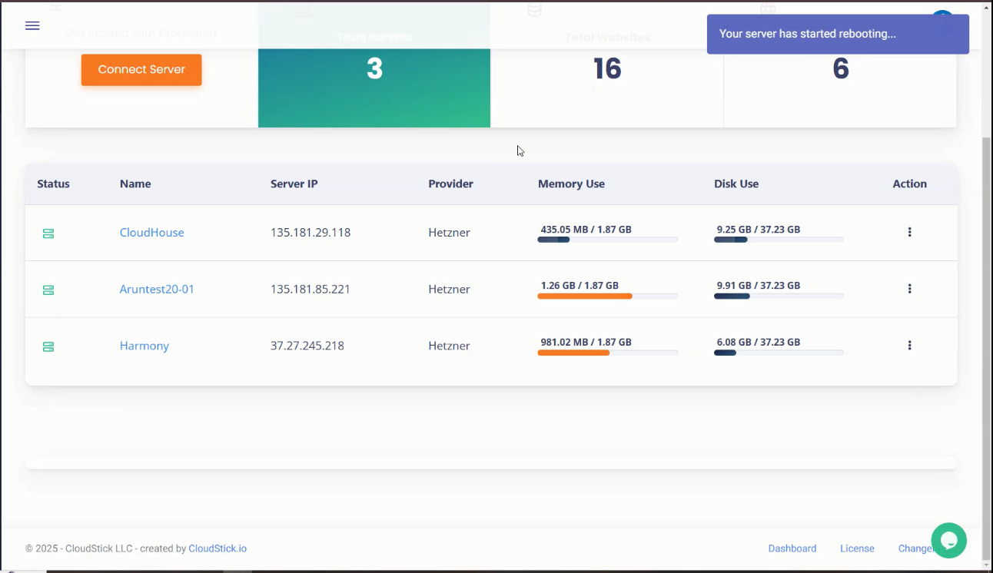Open the CloudHouse server link
Viewport: 993px width, 573px height.
(x=151, y=233)
